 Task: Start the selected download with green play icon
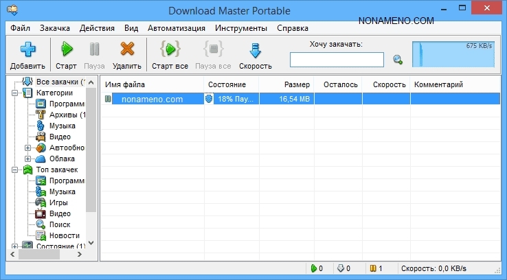click(67, 49)
